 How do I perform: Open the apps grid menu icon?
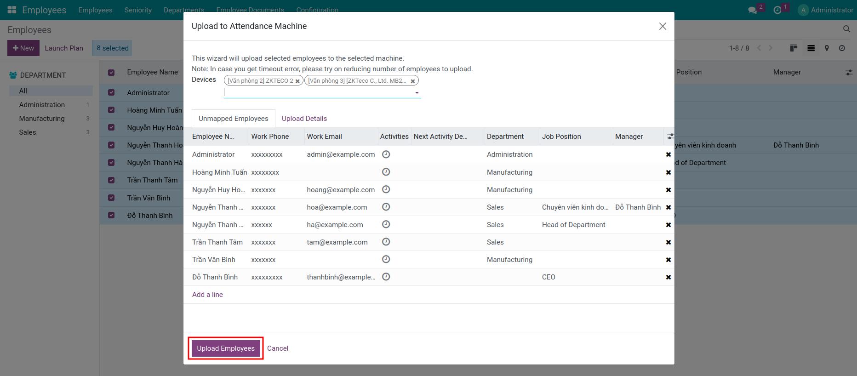coord(12,10)
